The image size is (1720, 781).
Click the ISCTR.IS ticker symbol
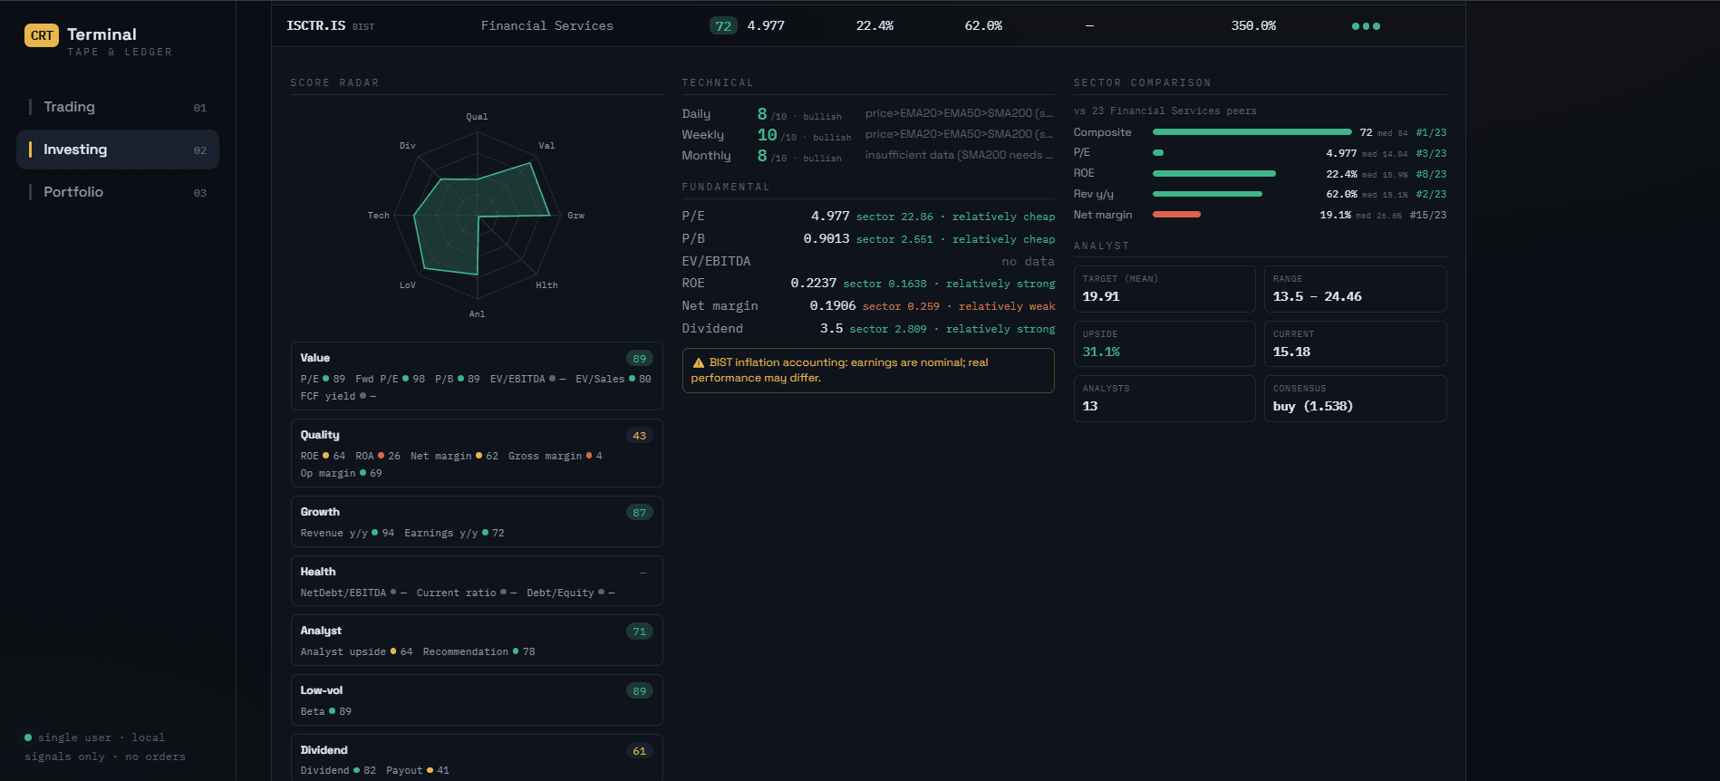pos(315,25)
